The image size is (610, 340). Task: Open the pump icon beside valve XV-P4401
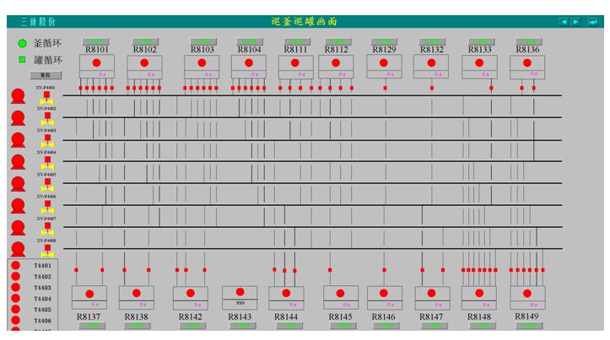(x=18, y=96)
